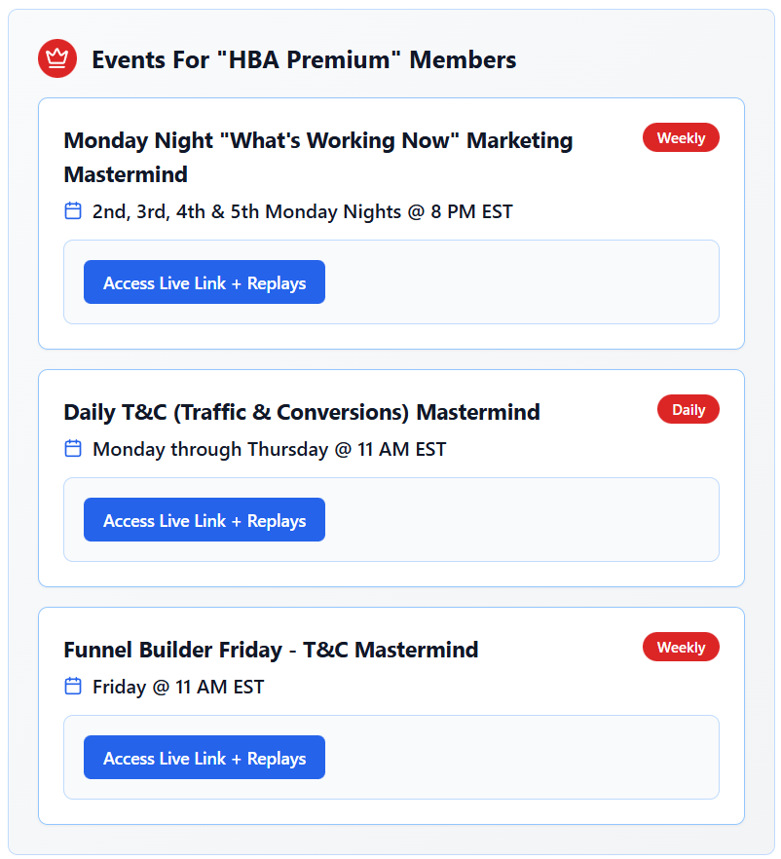Click the Events For "HBA Premium" Members heading
The height and width of the screenshot is (859, 781).
(304, 59)
